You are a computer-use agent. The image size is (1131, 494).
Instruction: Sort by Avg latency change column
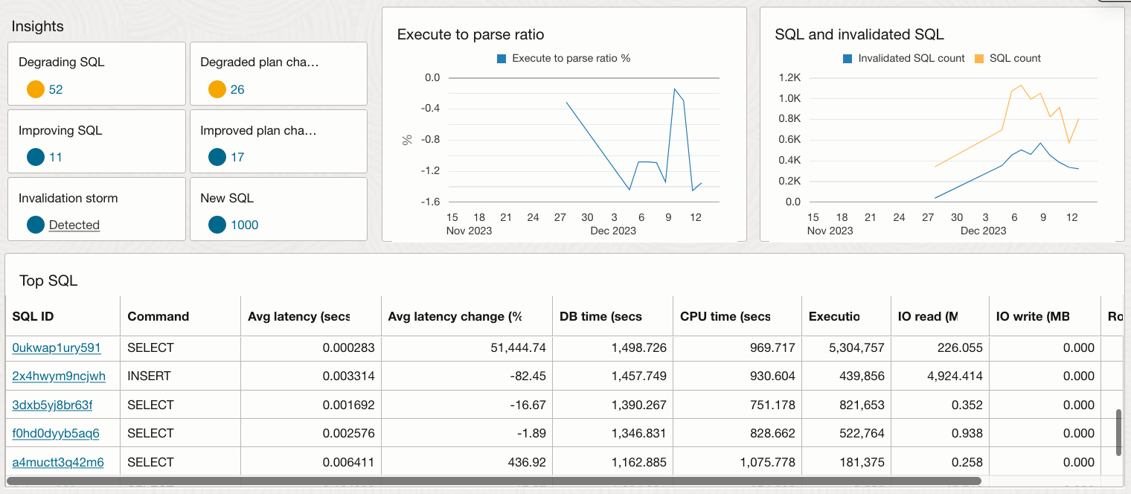coord(455,316)
